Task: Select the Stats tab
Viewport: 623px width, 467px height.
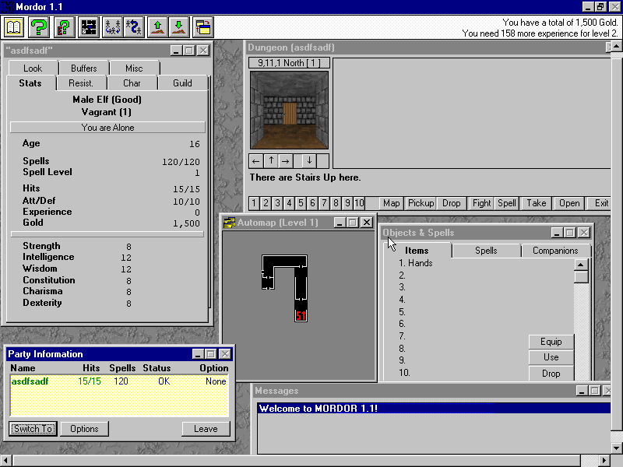Action: click(x=30, y=83)
